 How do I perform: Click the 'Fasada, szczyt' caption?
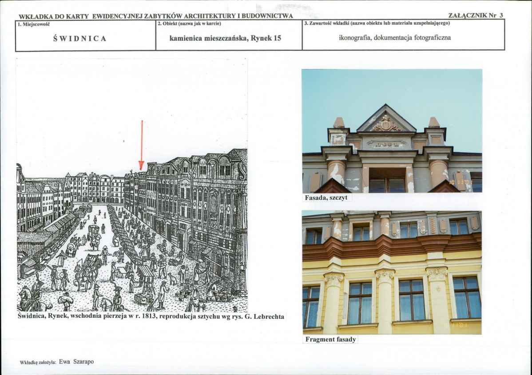pyautogui.click(x=326, y=197)
